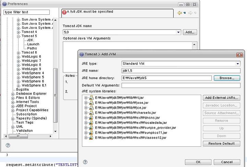Screen dimensions: 247x167
Task: Select Internet Tools in the tree
Action: point(27,102)
